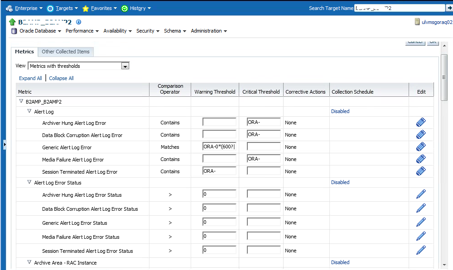The width and height of the screenshot is (453, 270).
Task: Click the vertical page scrollbar
Action: point(444,136)
